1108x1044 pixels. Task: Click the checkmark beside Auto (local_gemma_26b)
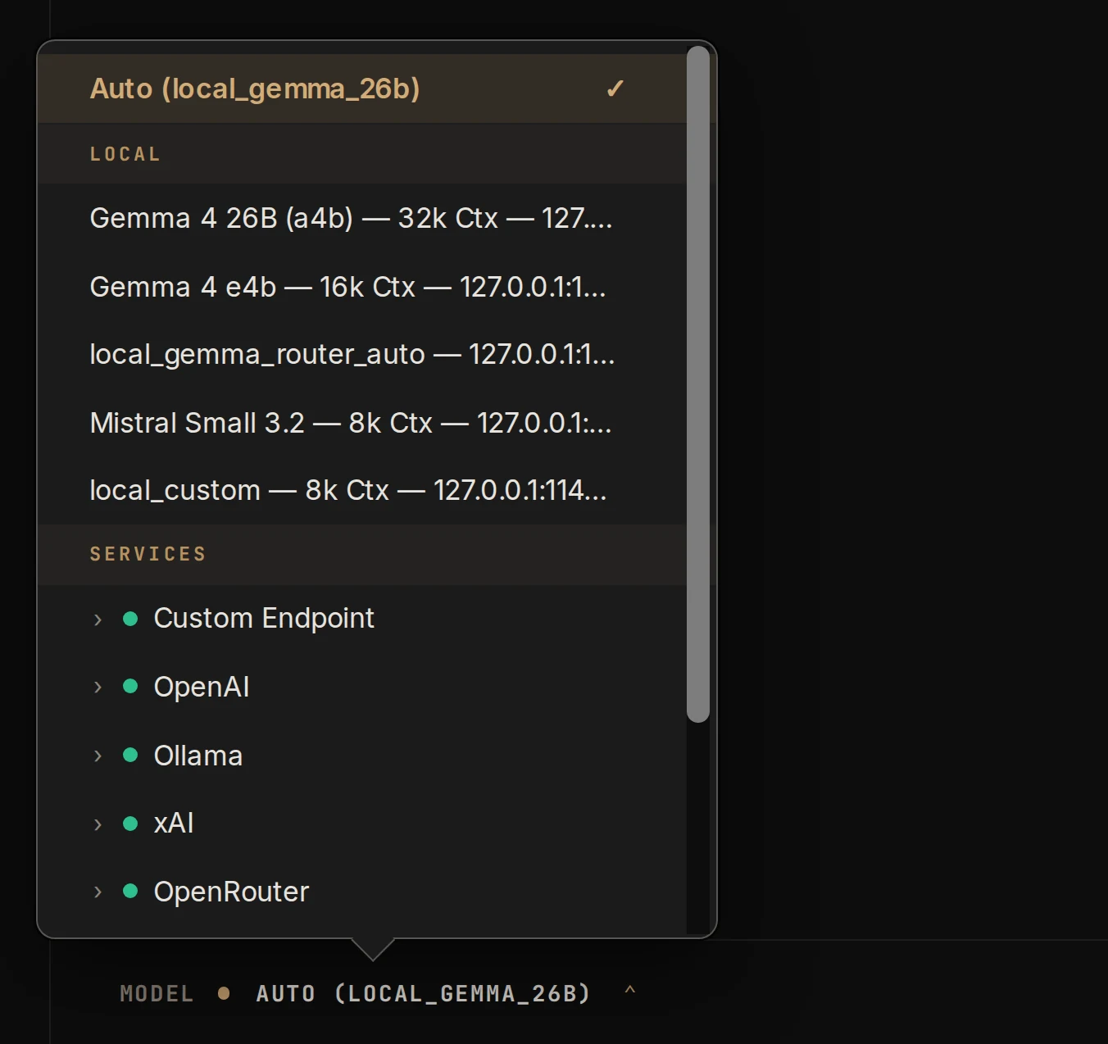pos(615,89)
